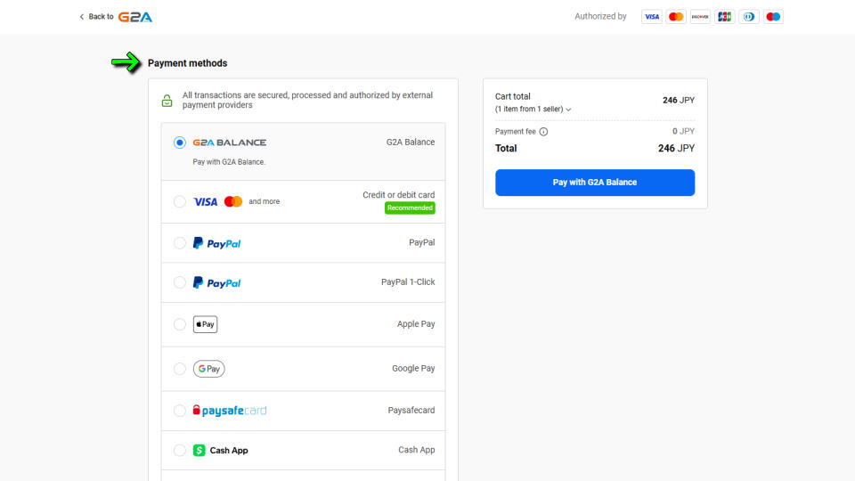The image size is (855, 481).
Task: Select the Google Pay radio button
Action: (x=179, y=369)
